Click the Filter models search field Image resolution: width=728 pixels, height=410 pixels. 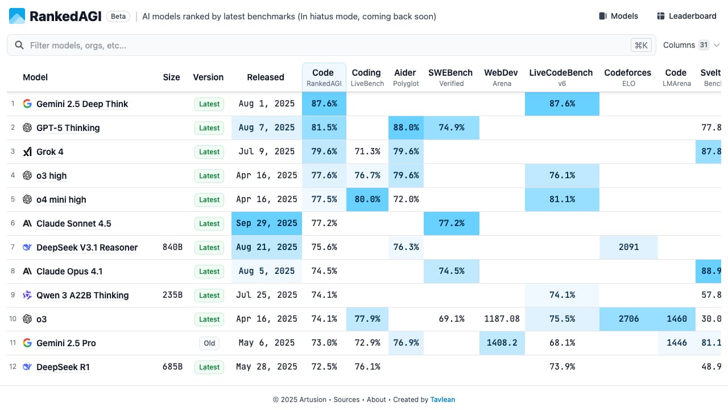tap(324, 46)
